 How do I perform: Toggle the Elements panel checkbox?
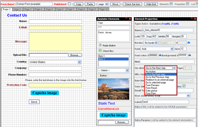(171, 4)
